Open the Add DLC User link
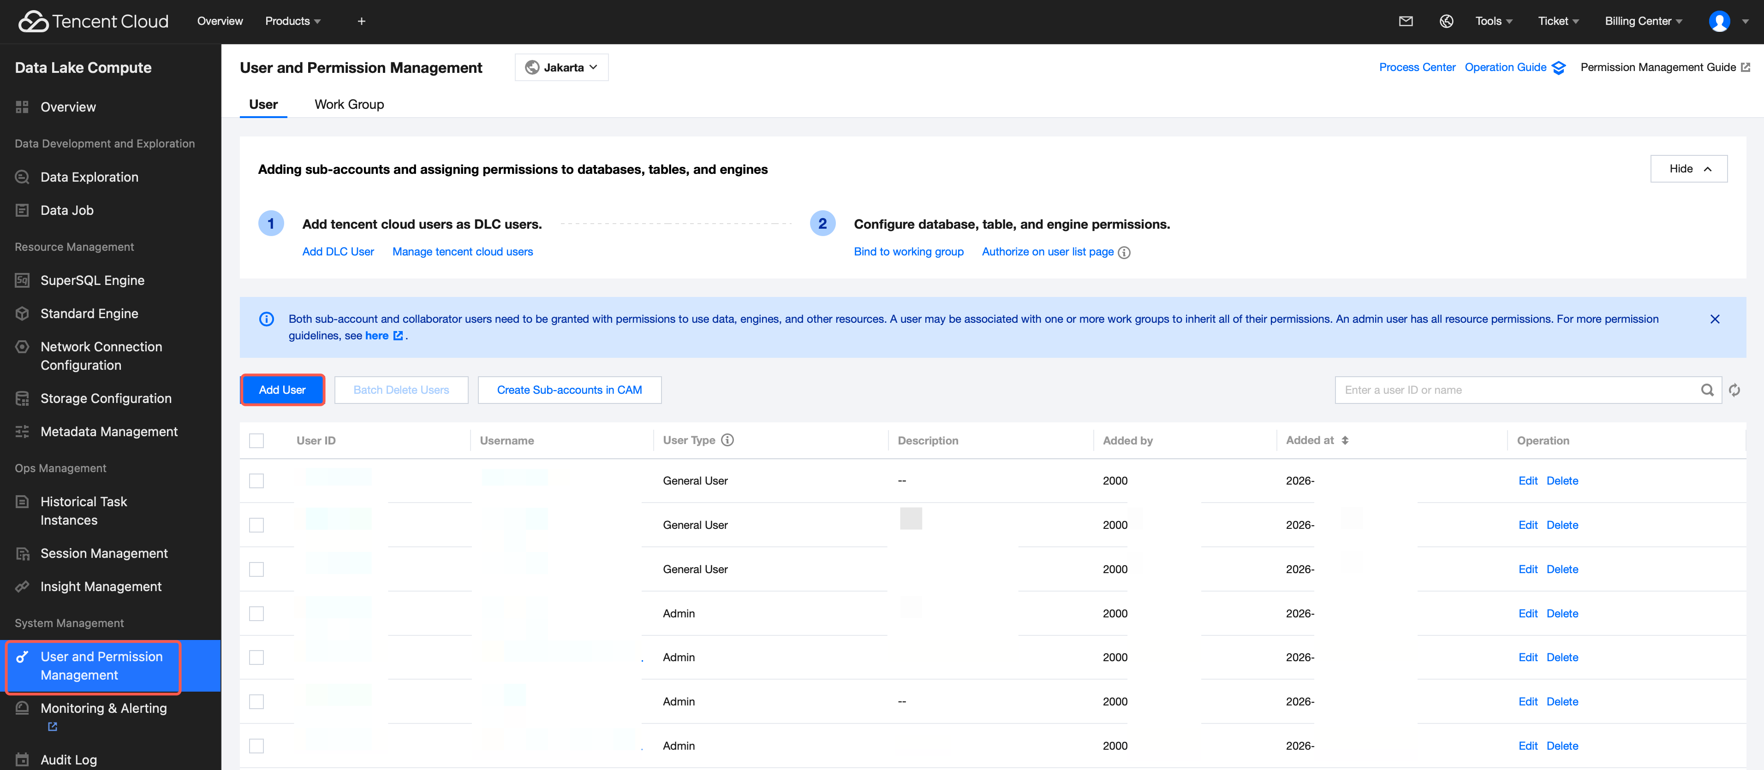Screen dimensions: 1764x770 338,252
